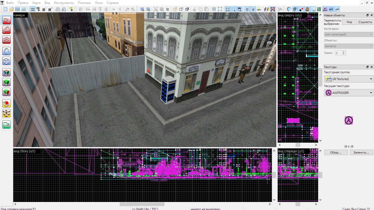Choose the Path truck tool

[6, 125]
